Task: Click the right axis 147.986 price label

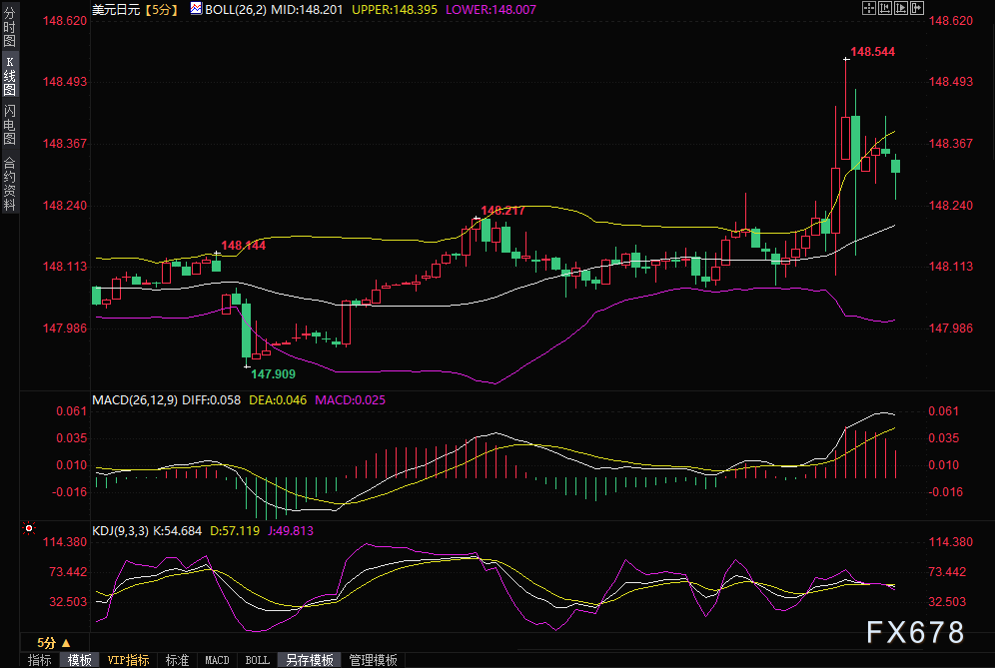Action: 951,328
